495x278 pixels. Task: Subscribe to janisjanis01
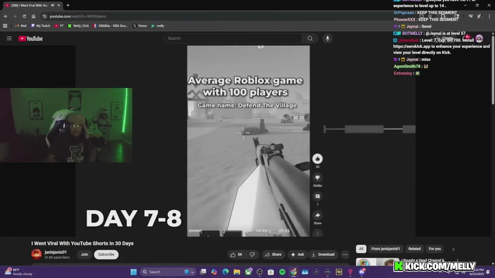pyautogui.click(x=106, y=254)
